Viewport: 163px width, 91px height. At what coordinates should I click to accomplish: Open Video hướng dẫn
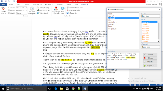(x=73, y=10)
